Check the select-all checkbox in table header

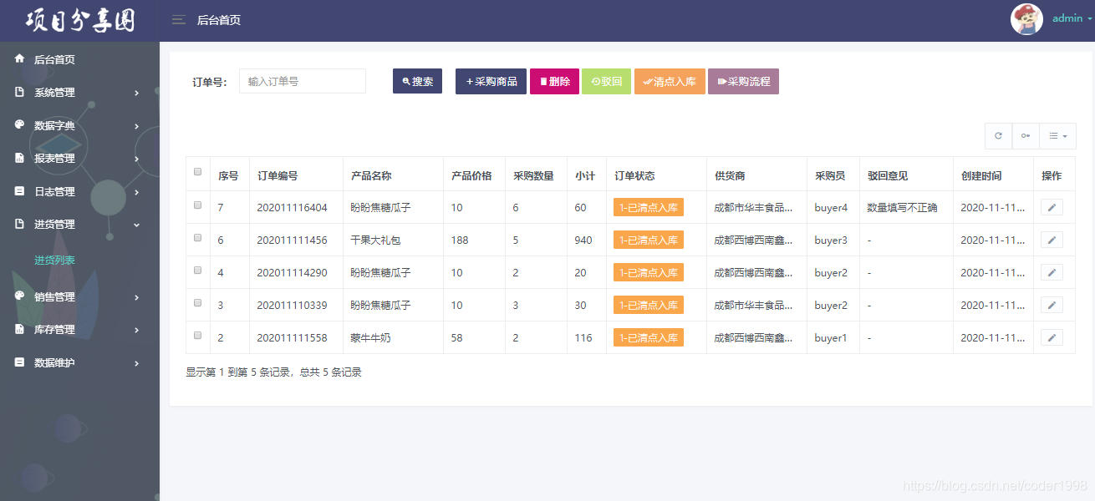197,172
